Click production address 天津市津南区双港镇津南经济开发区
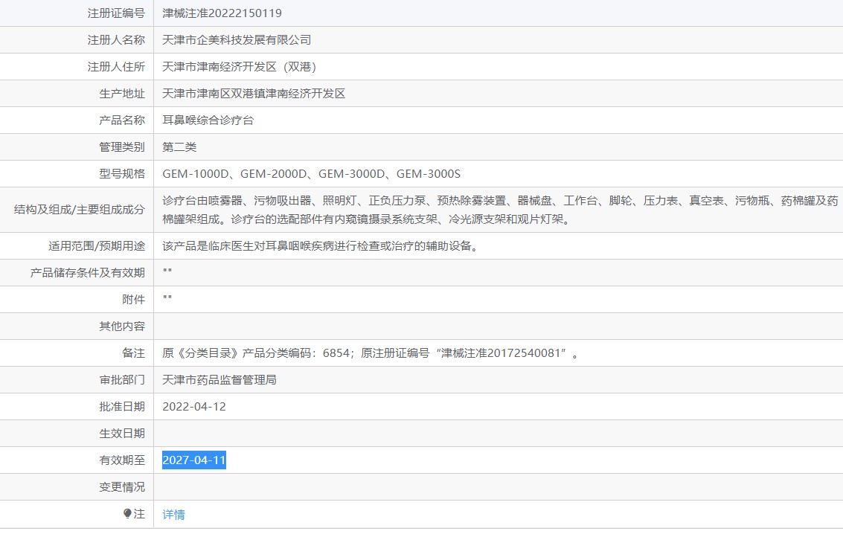Viewport: 843px width, 534px height. click(254, 94)
